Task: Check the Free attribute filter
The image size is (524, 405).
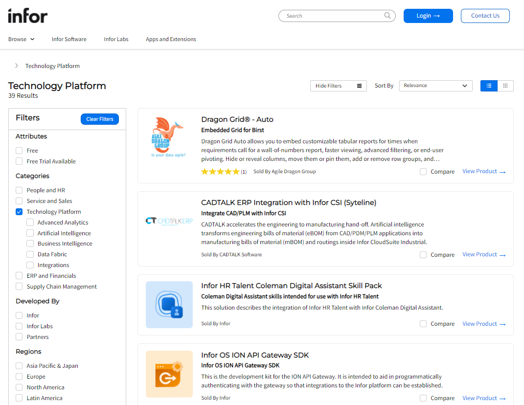Action: click(19, 151)
